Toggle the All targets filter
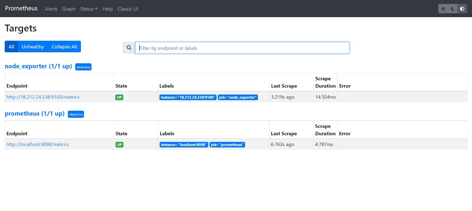472x211 pixels. [11, 46]
